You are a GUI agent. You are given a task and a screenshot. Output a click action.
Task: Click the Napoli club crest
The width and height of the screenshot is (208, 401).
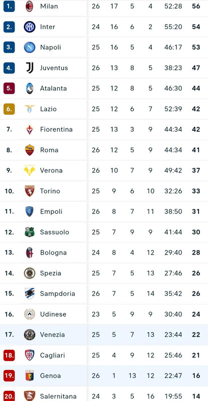(30, 47)
